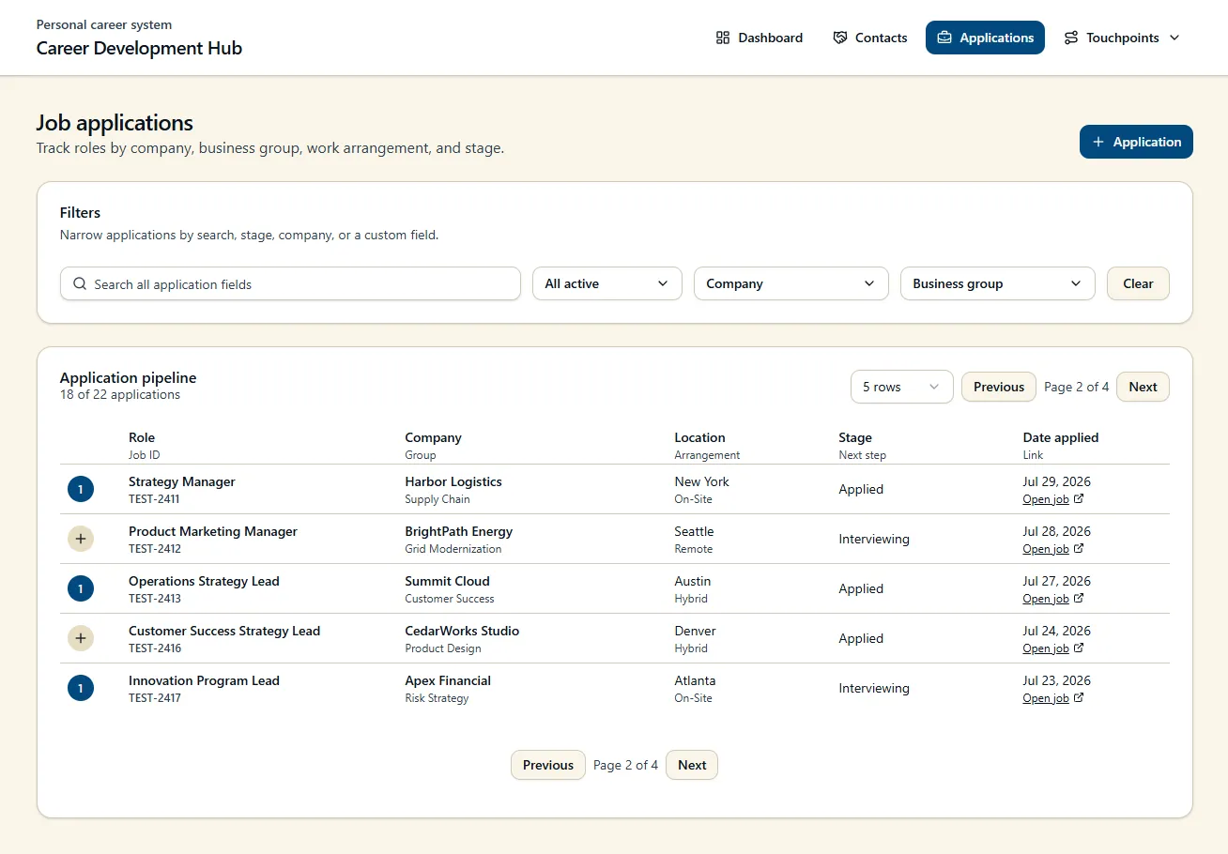The width and height of the screenshot is (1228, 854).
Task: Select the Customer Success Strategy Lead role name
Action: point(224,631)
